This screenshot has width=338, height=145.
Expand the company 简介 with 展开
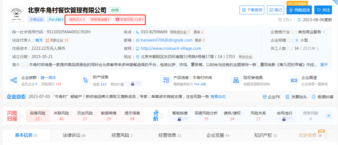tap(324, 65)
